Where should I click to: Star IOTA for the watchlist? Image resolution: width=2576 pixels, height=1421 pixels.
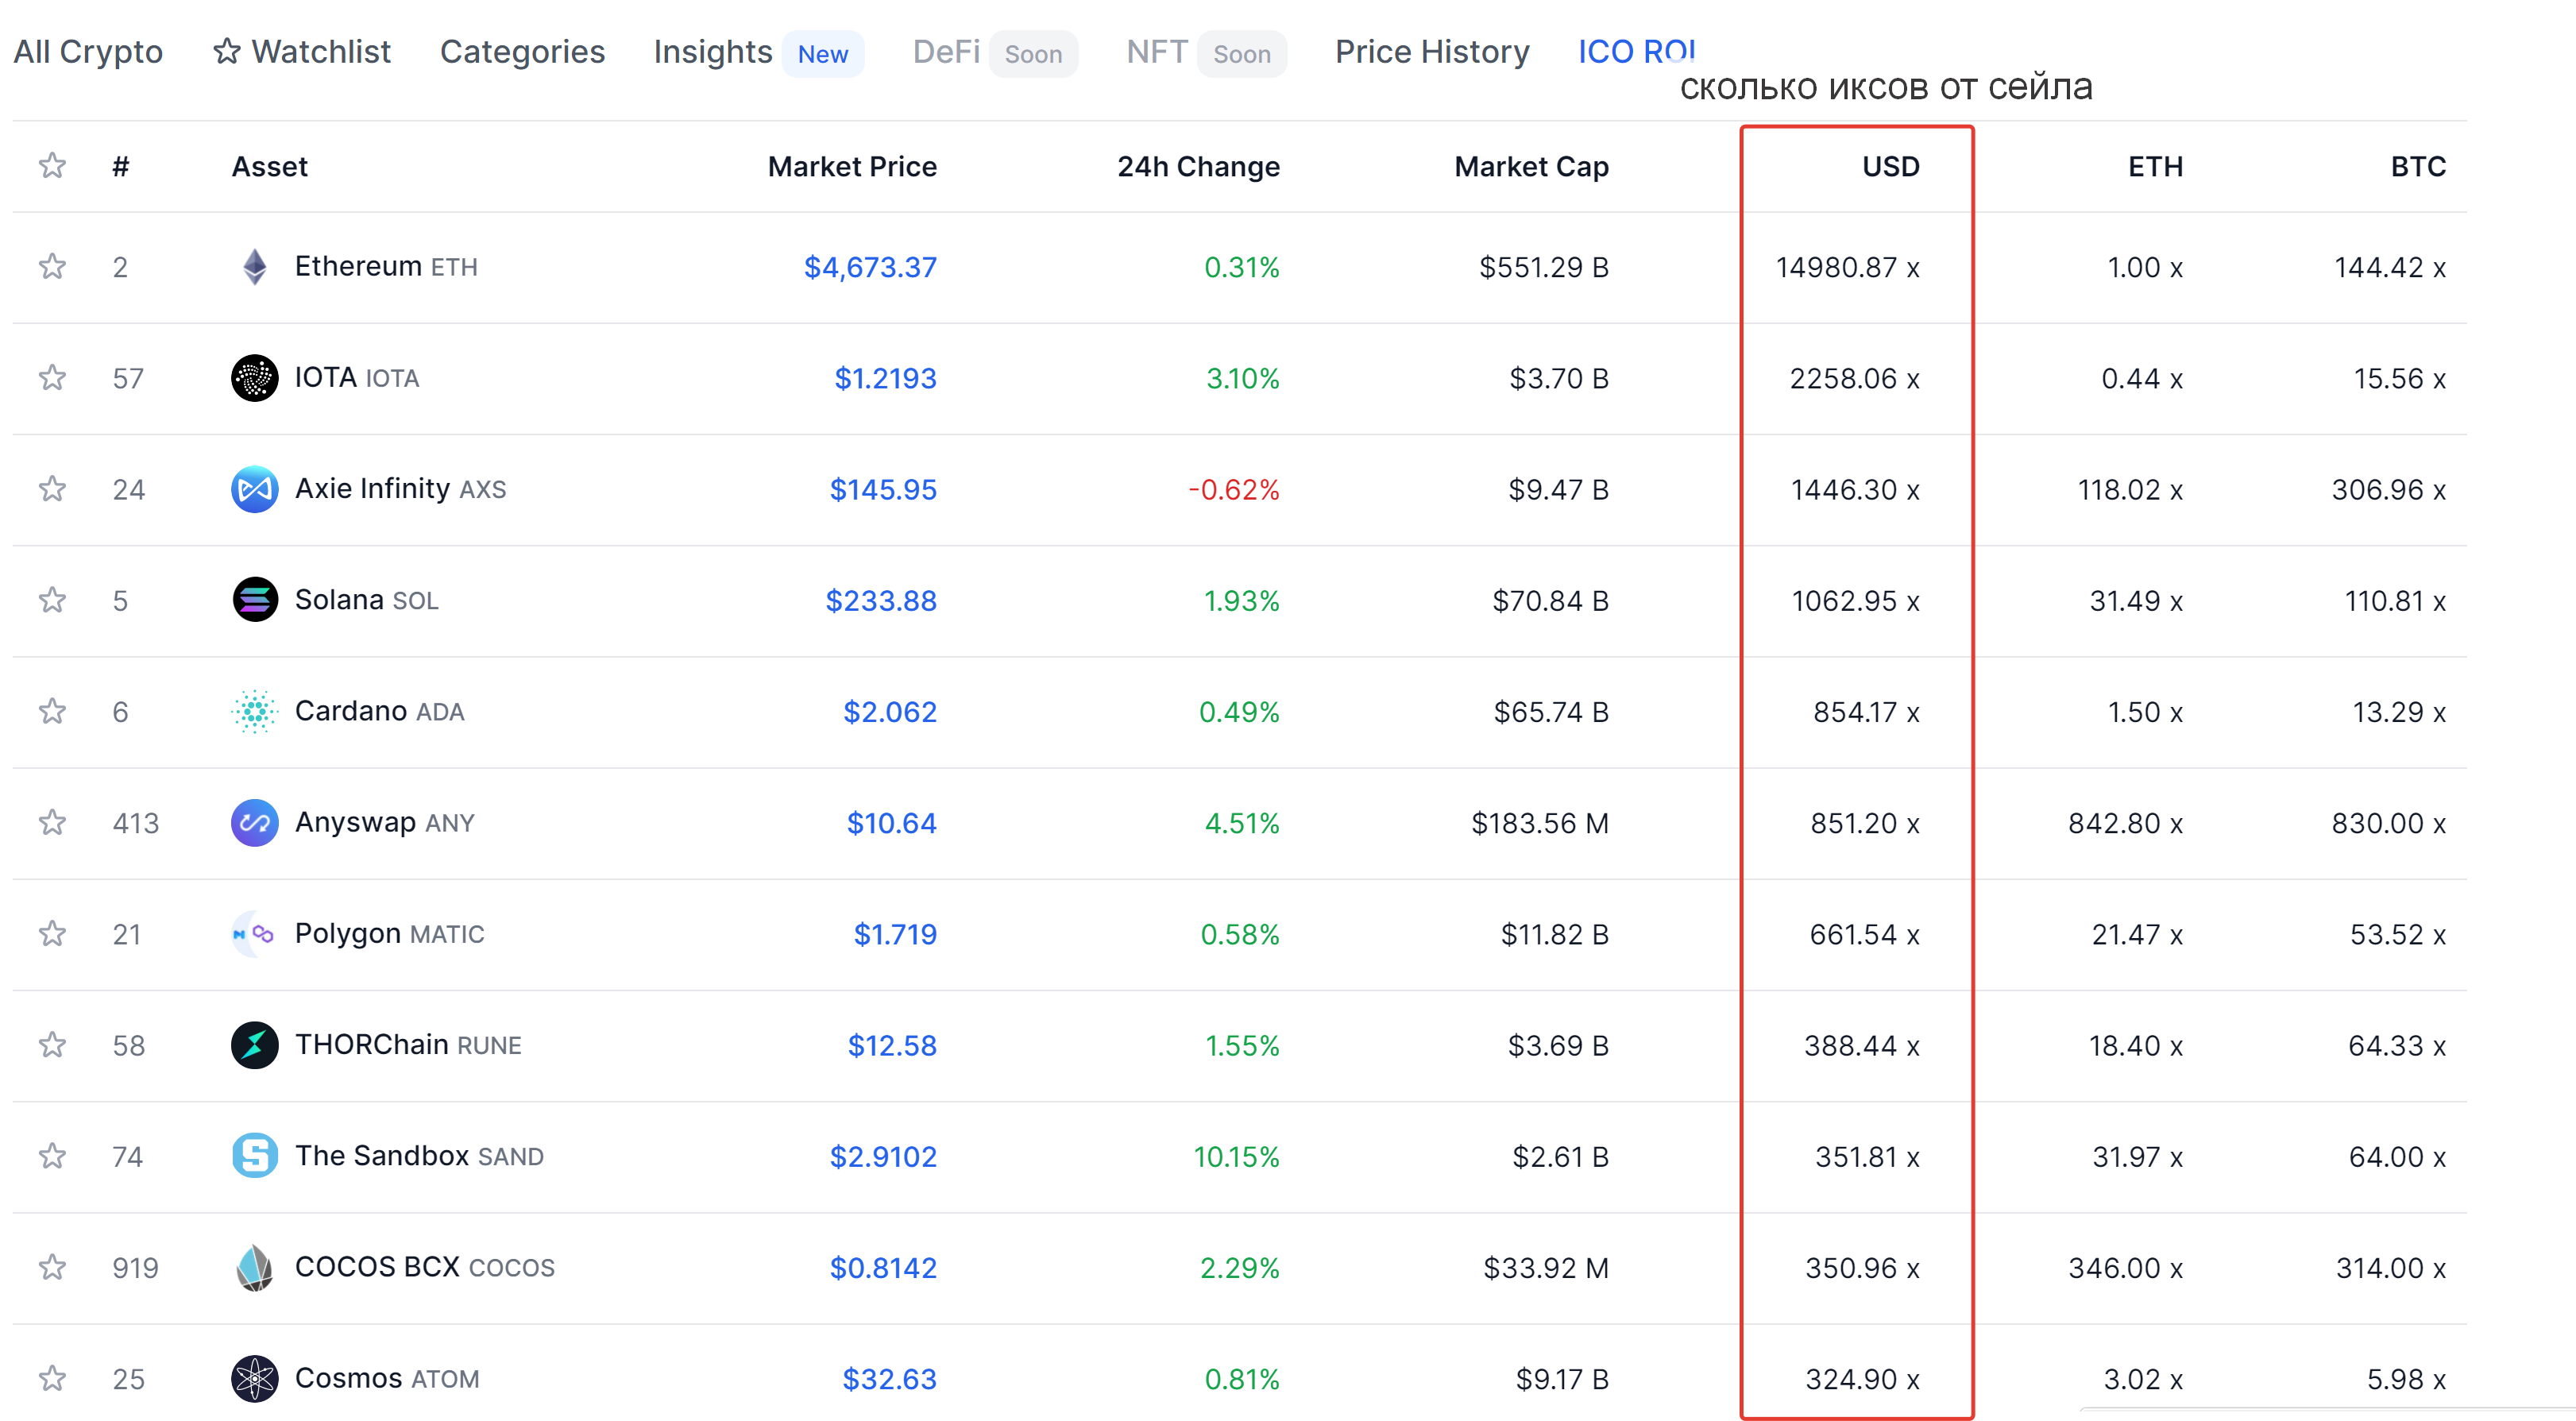pyautogui.click(x=52, y=378)
